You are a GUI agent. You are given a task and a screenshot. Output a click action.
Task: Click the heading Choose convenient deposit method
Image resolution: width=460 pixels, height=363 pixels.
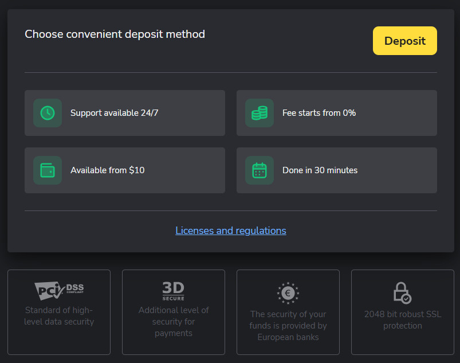click(115, 34)
